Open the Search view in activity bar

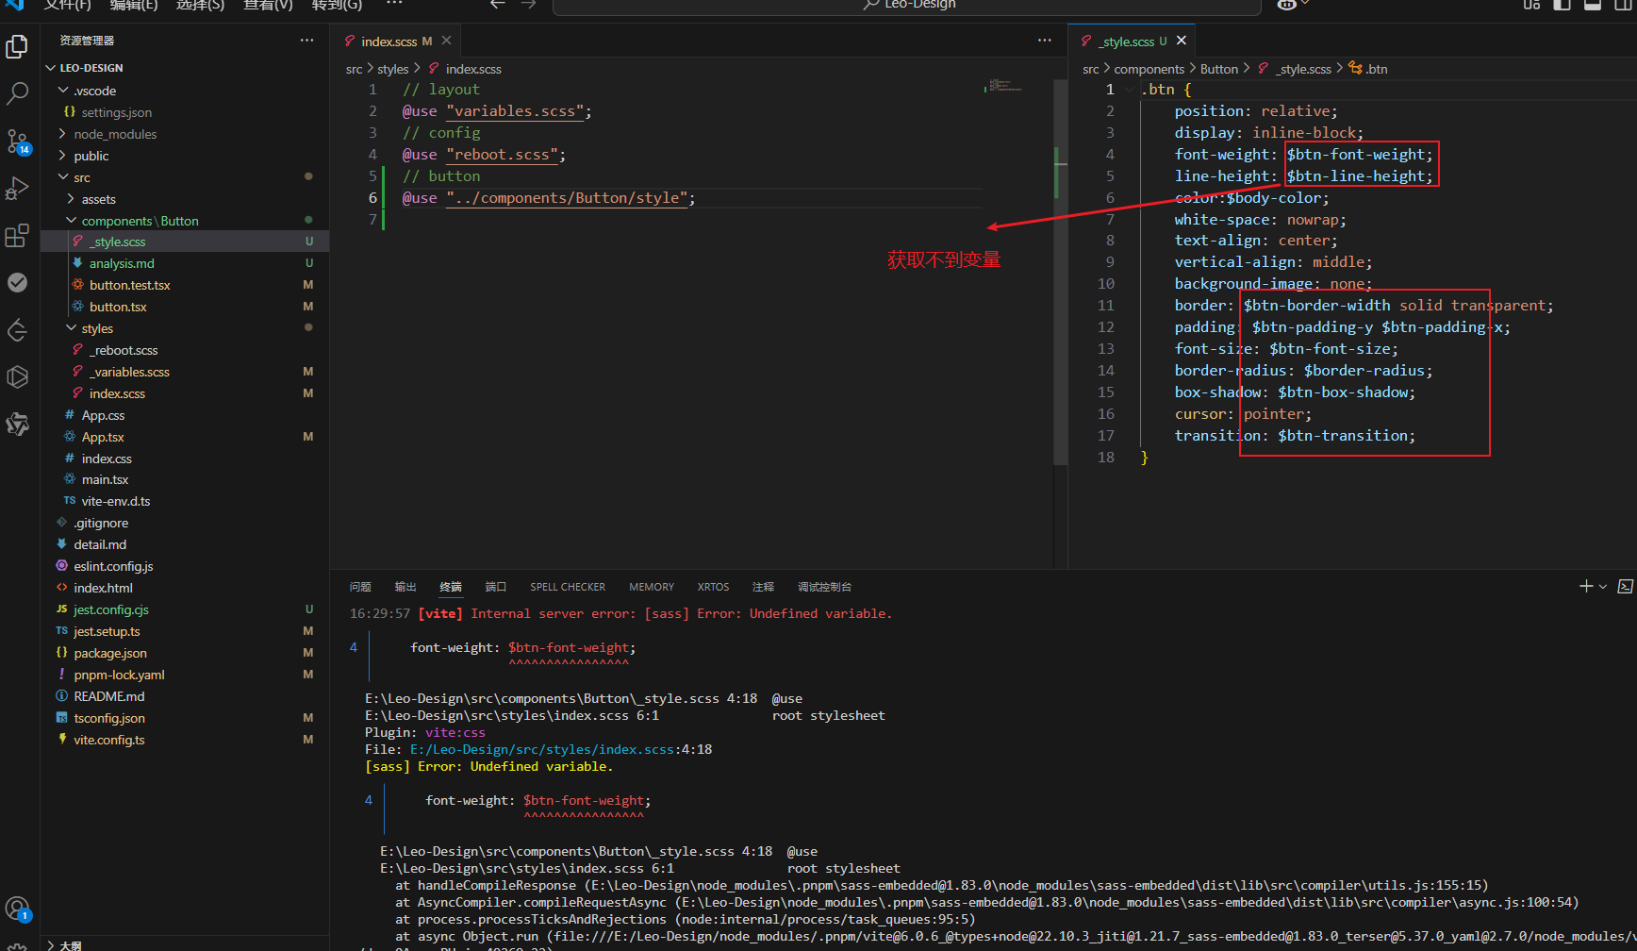18,93
